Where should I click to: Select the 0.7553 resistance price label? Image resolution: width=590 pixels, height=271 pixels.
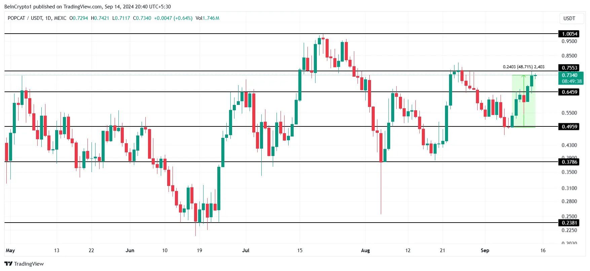569,68
